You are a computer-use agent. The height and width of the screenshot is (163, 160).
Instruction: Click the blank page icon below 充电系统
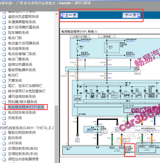point(4,123)
